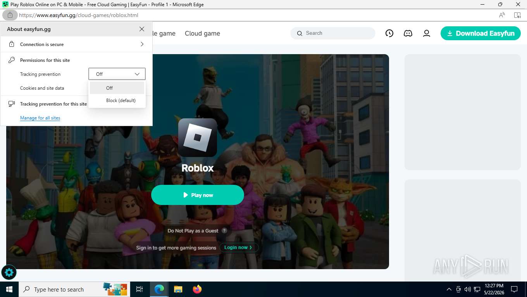Click the Tracking prevention label
527x297 pixels.
point(40,74)
